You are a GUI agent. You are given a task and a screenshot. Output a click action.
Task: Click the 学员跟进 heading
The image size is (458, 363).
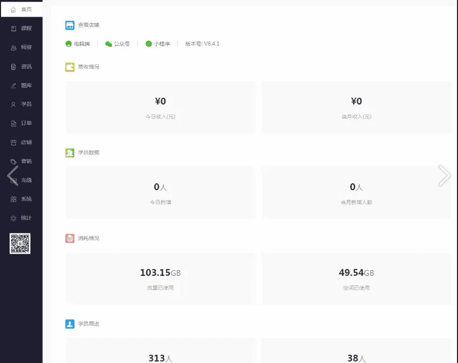point(89,324)
